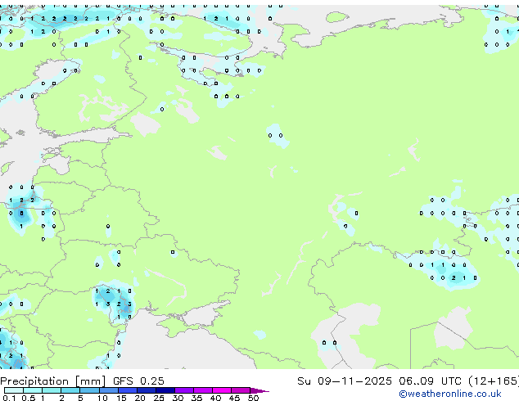The image size is (519, 401).
Task: Select the 0.5 to 1 mm legend color
Action: click(33, 390)
